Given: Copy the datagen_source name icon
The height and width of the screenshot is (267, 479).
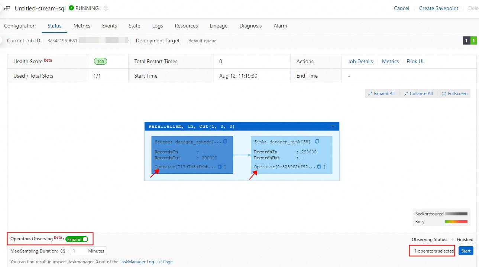Looking at the screenshot, I should [x=225, y=141].
